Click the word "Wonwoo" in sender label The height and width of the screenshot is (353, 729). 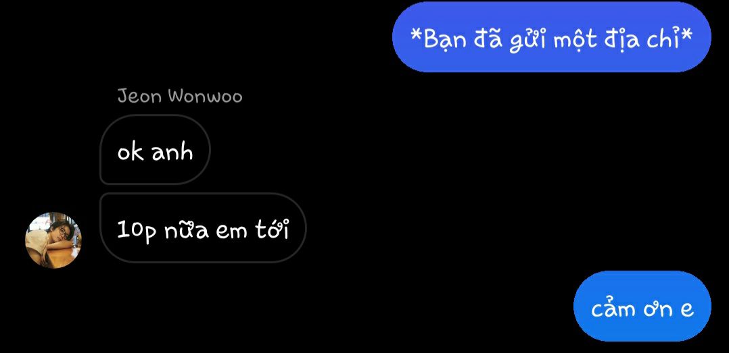205,97
